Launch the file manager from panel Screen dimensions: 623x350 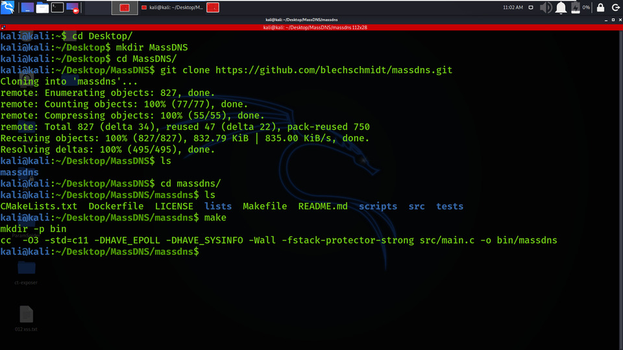[42, 8]
